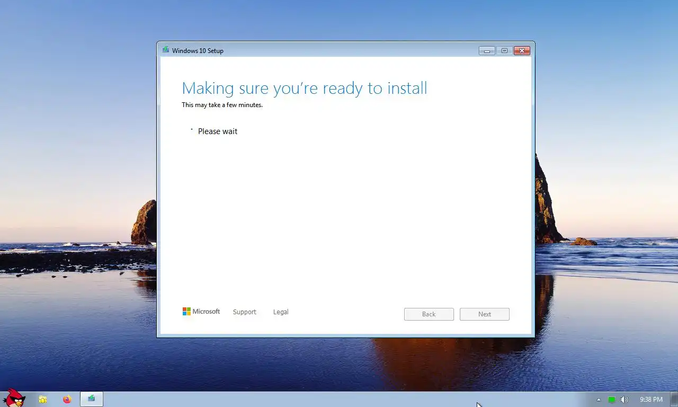Click the green tray status icon

pos(611,400)
